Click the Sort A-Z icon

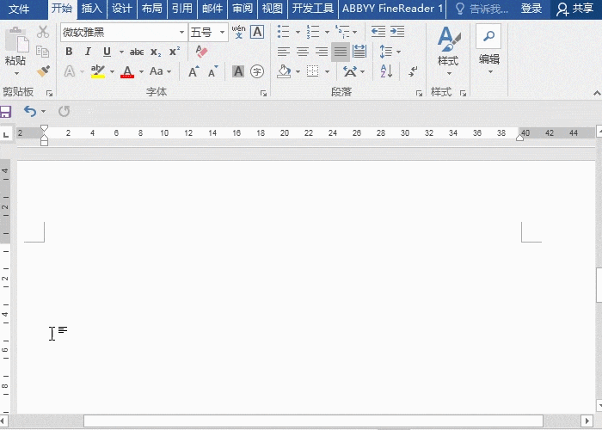(386, 71)
